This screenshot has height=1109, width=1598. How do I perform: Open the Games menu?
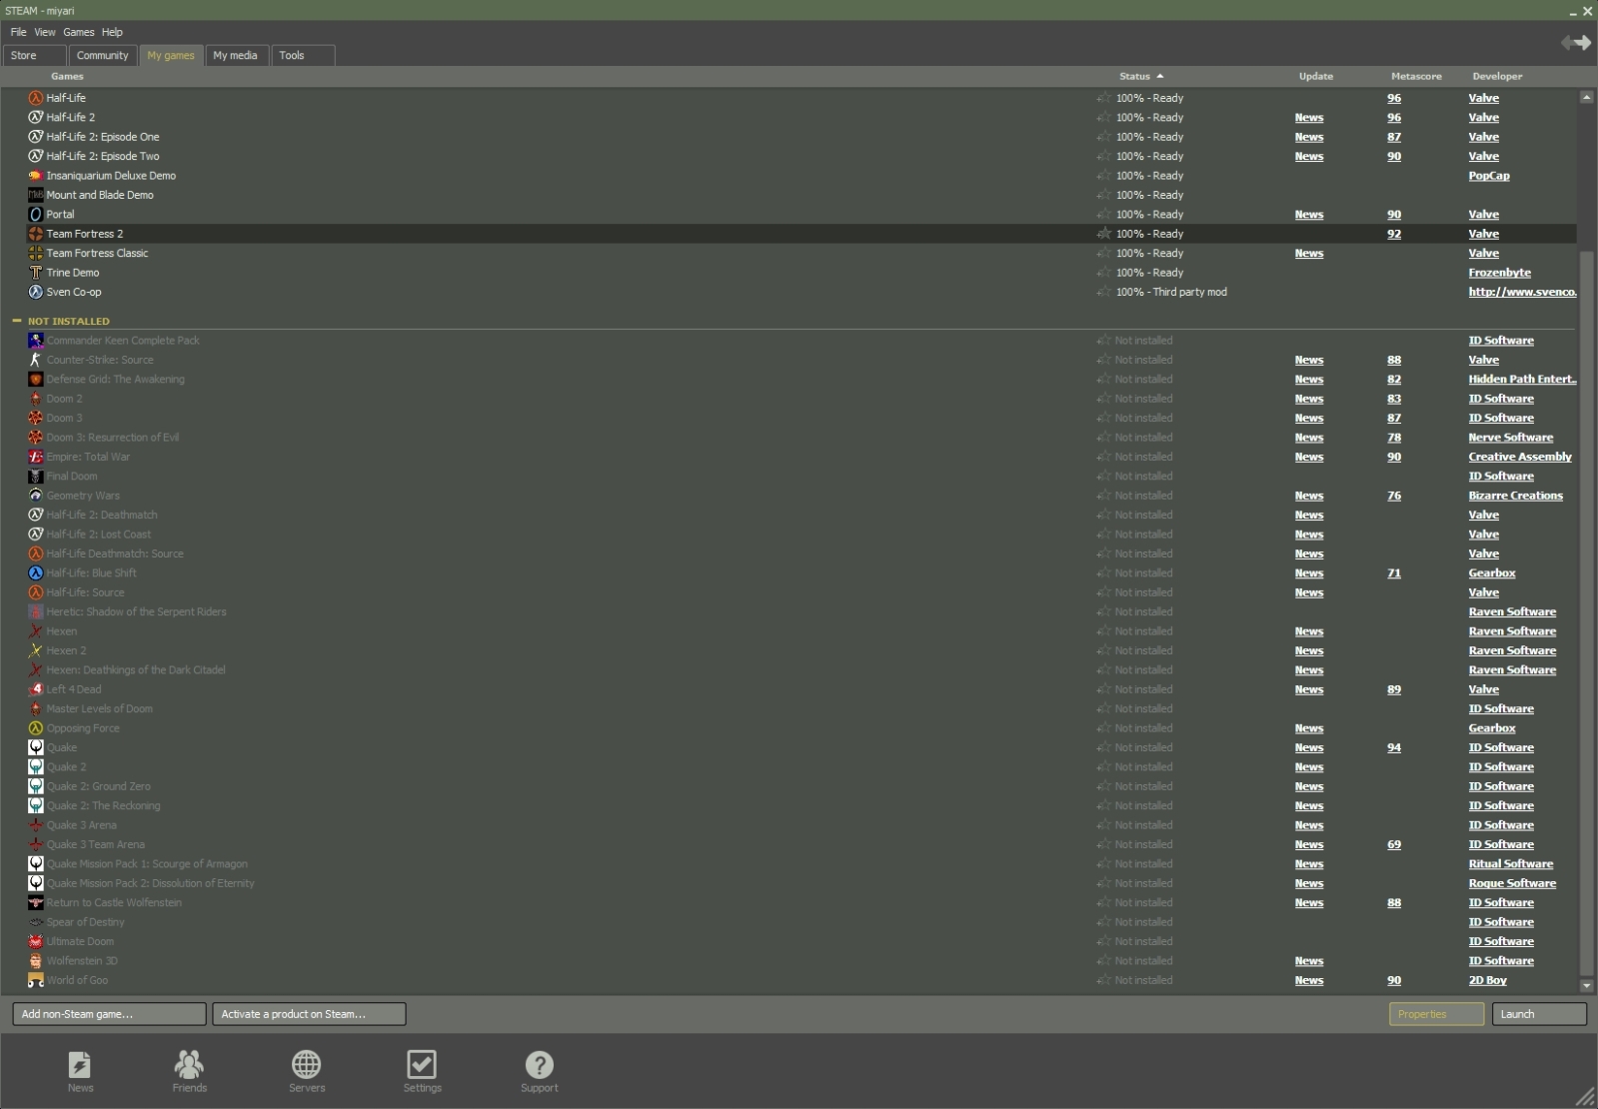tap(78, 32)
